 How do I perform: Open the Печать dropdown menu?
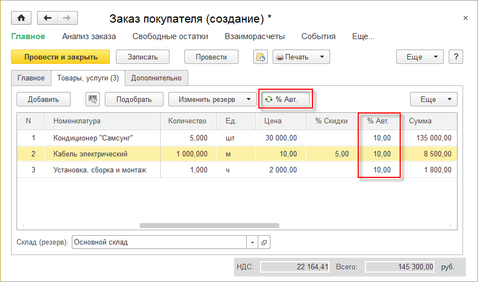pyautogui.click(x=301, y=57)
